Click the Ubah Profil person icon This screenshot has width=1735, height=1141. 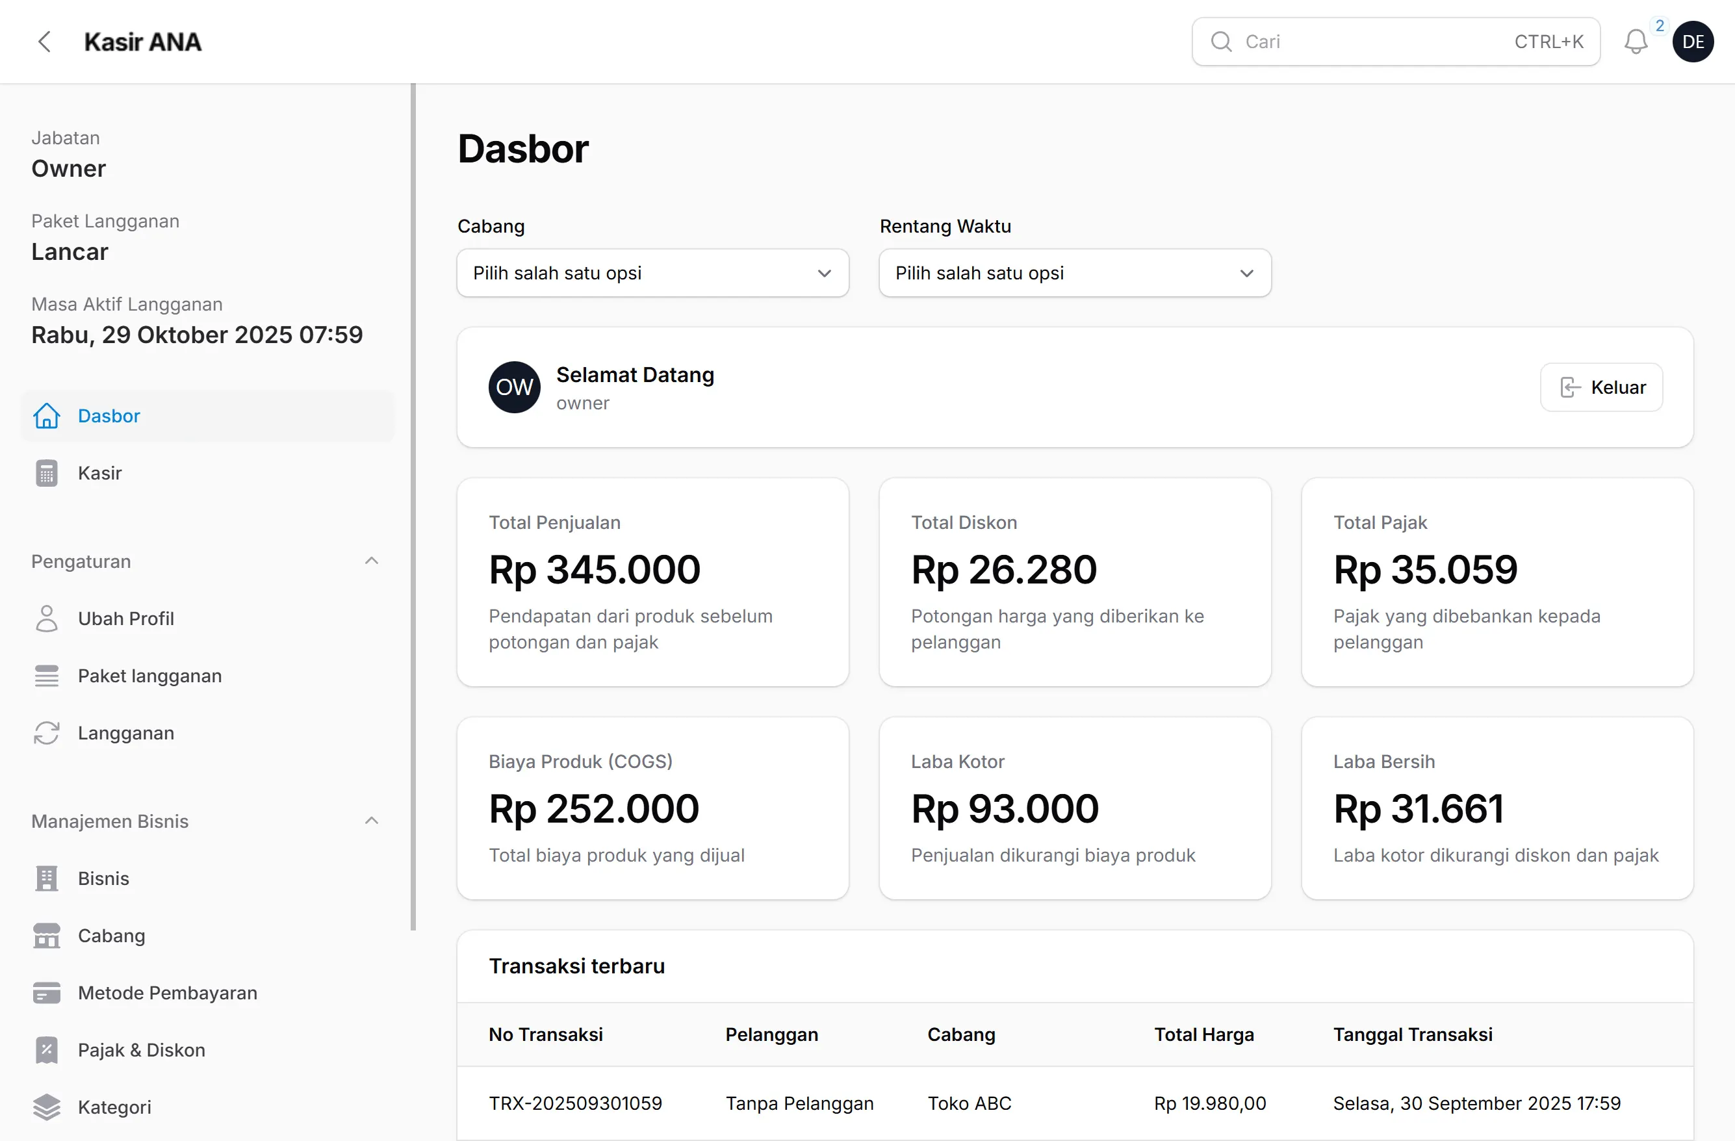[47, 618]
